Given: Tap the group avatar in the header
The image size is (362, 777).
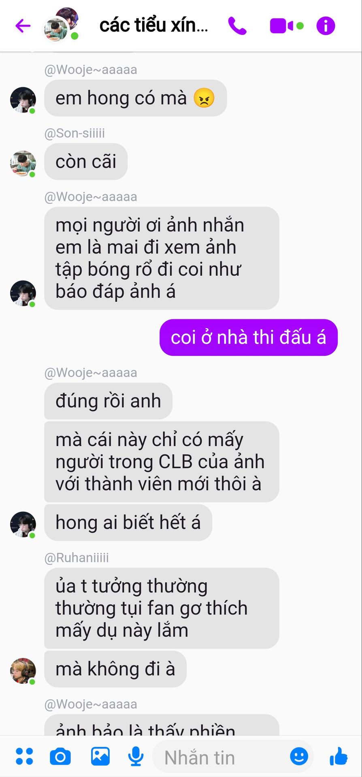Looking at the screenshot, I should [x=61, y=24].
